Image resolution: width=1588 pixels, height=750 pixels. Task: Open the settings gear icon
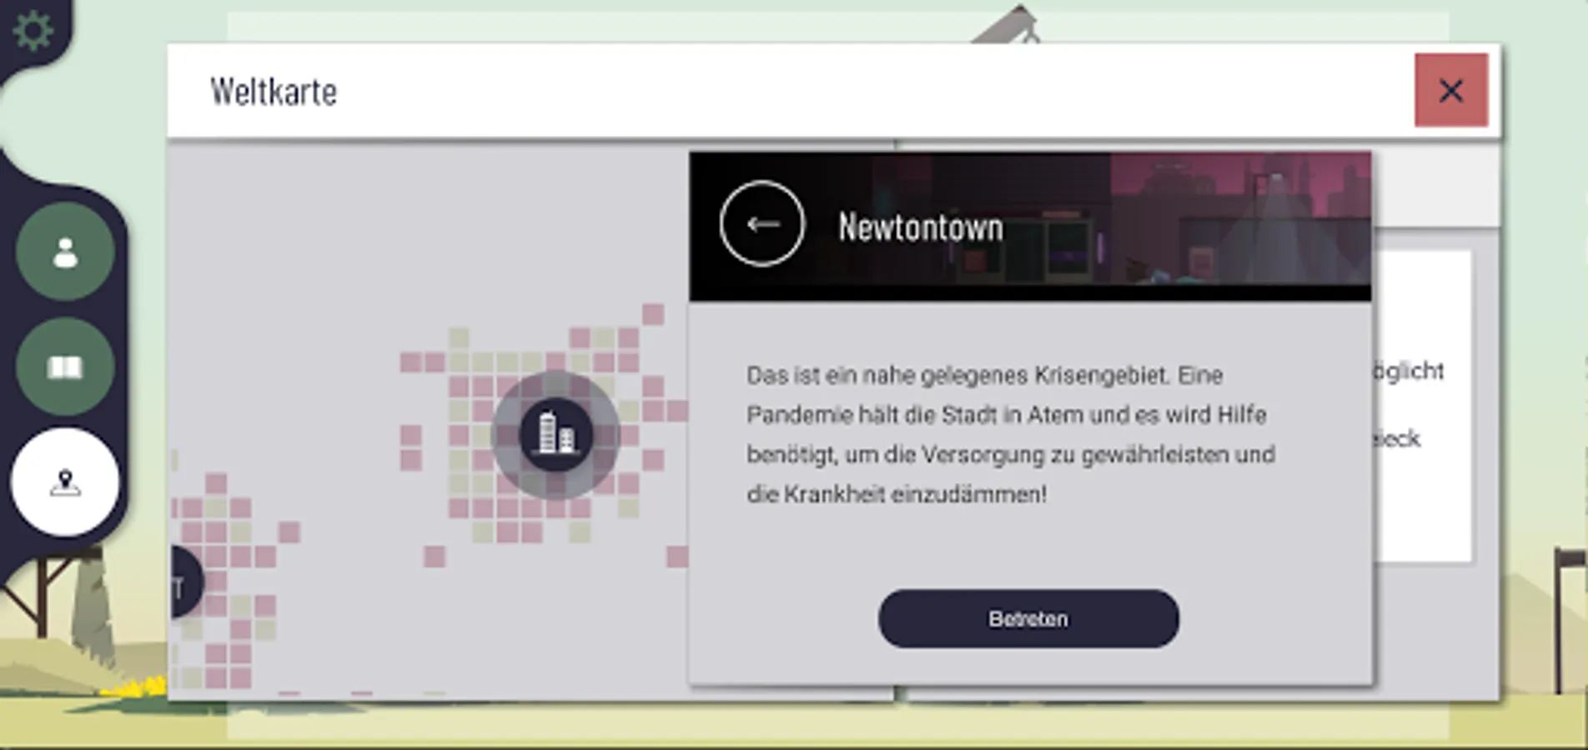coord(33,31)
